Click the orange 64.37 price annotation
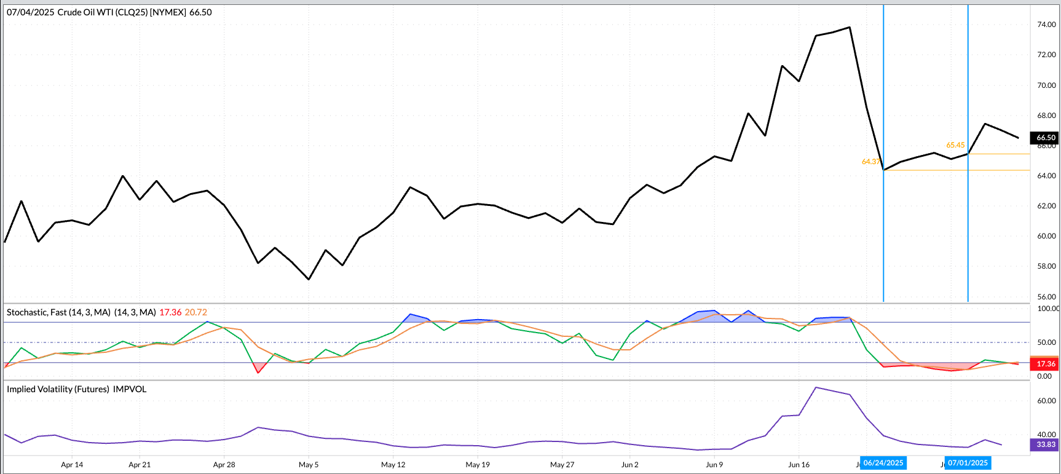The height and width of the screenshot is (474, 1061). [870, 162]
